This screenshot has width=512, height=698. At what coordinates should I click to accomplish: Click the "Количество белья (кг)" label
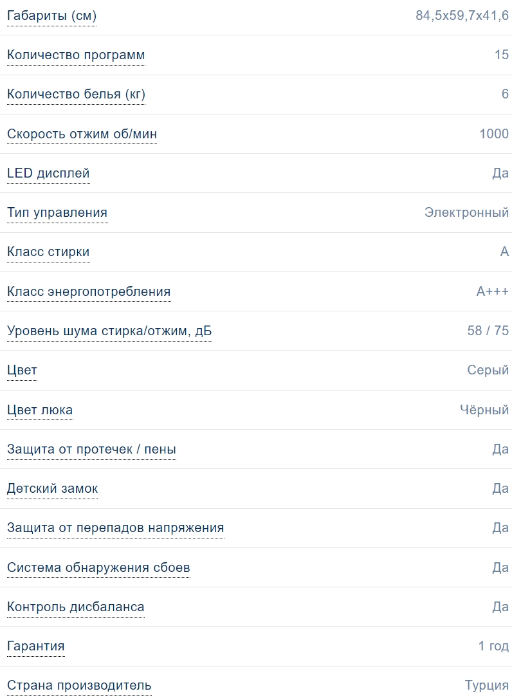point(76,95)
